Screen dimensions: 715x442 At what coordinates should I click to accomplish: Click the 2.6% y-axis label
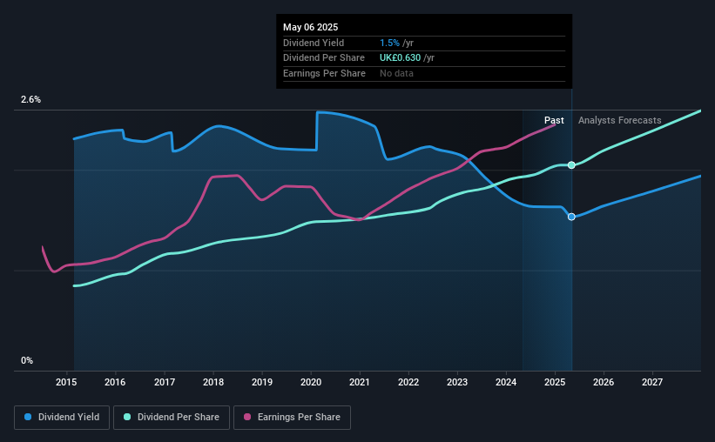30,99
